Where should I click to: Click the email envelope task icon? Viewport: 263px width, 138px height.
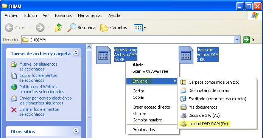[x=14, y=98]
